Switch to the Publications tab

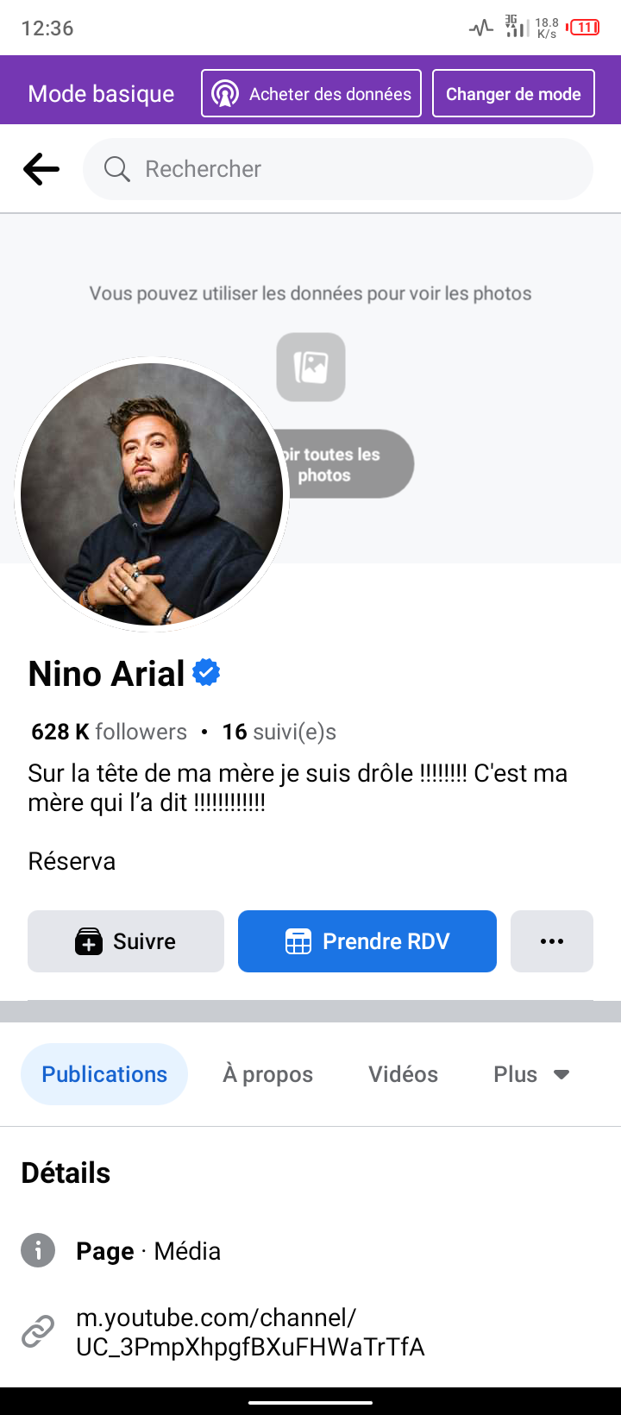(x=104, y=1074)
